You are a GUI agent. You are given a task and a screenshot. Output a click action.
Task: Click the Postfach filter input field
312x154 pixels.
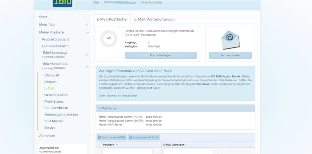click(x=128, y=152)
